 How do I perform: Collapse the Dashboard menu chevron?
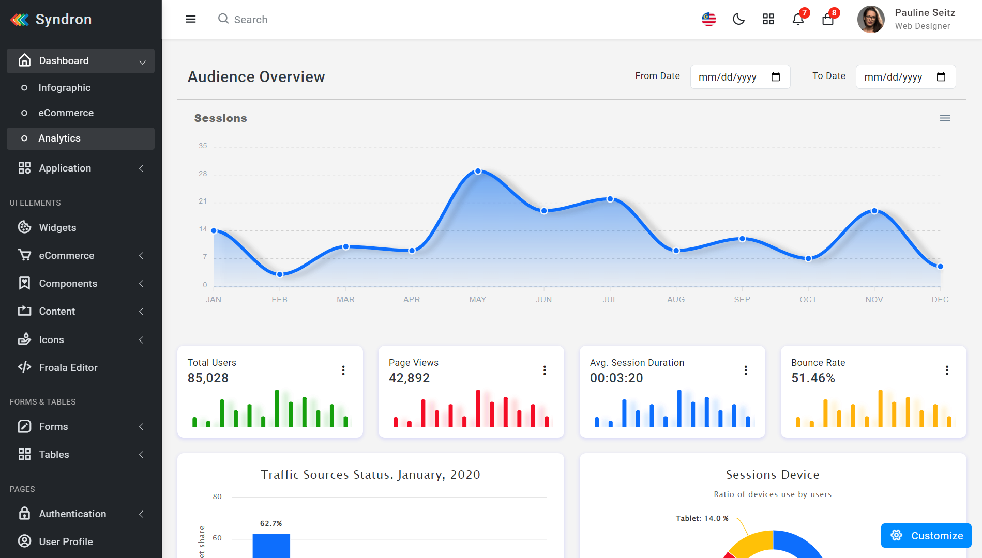pos(143,61)
